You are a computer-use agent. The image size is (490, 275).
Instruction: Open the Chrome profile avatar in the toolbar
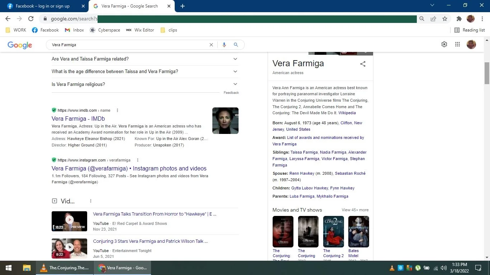pos(471,19)
